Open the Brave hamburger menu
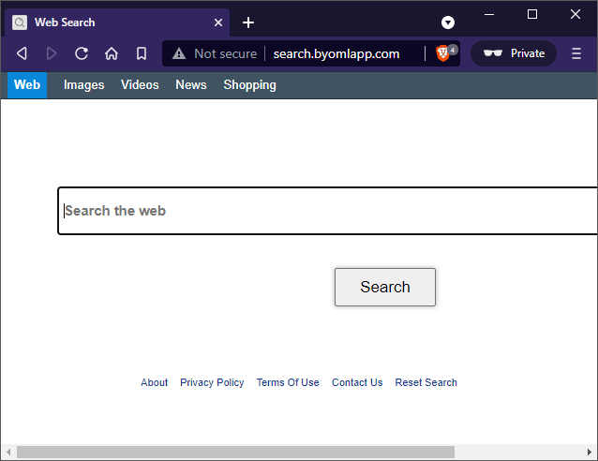Image resolution: width=598 pixels, height=461 pixels. point(576,53)
